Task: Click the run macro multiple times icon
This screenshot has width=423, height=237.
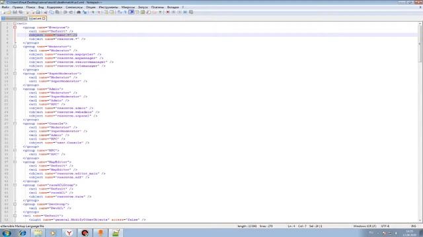Action: click(x=185, y=12)
